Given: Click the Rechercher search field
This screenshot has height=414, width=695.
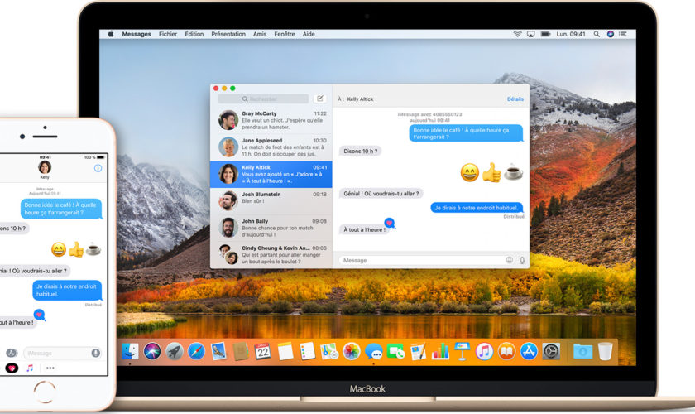Looking at the screenshot, I should [263, 99].
